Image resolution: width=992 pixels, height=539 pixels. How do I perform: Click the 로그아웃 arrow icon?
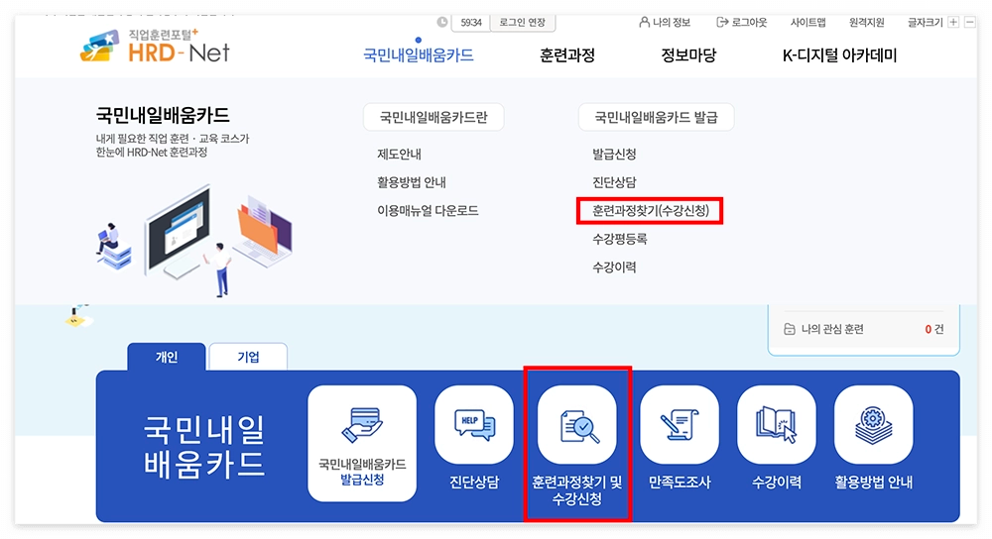pos(722,22)
